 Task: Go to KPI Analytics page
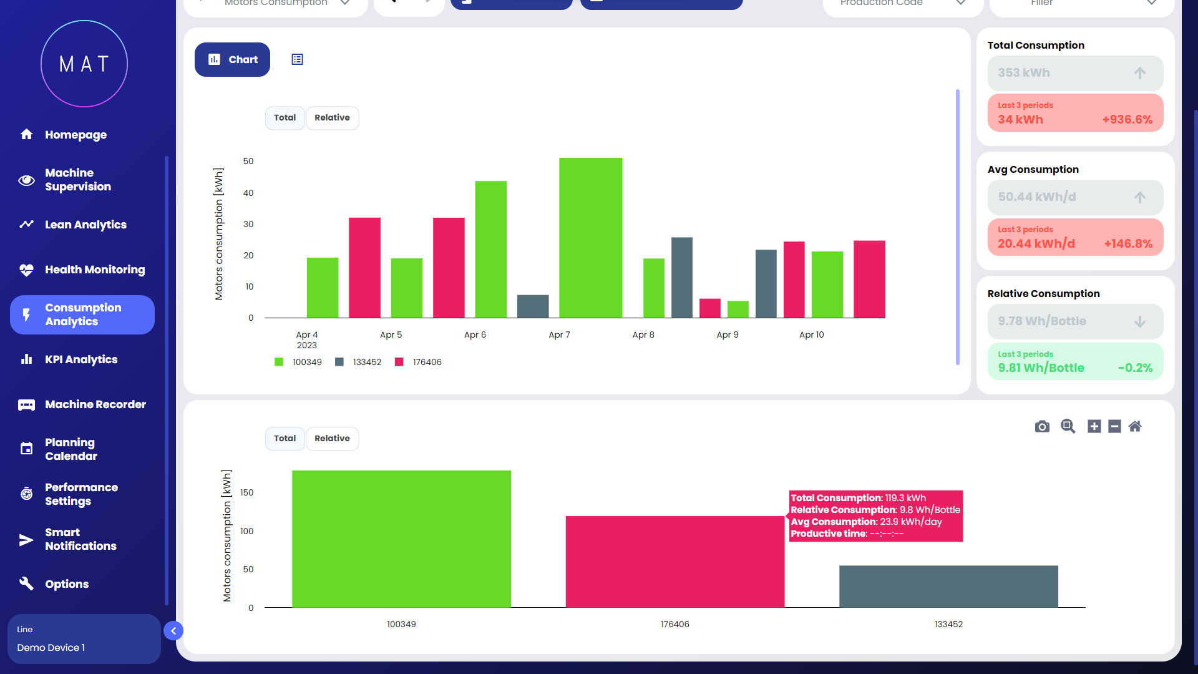coord(81,359)
